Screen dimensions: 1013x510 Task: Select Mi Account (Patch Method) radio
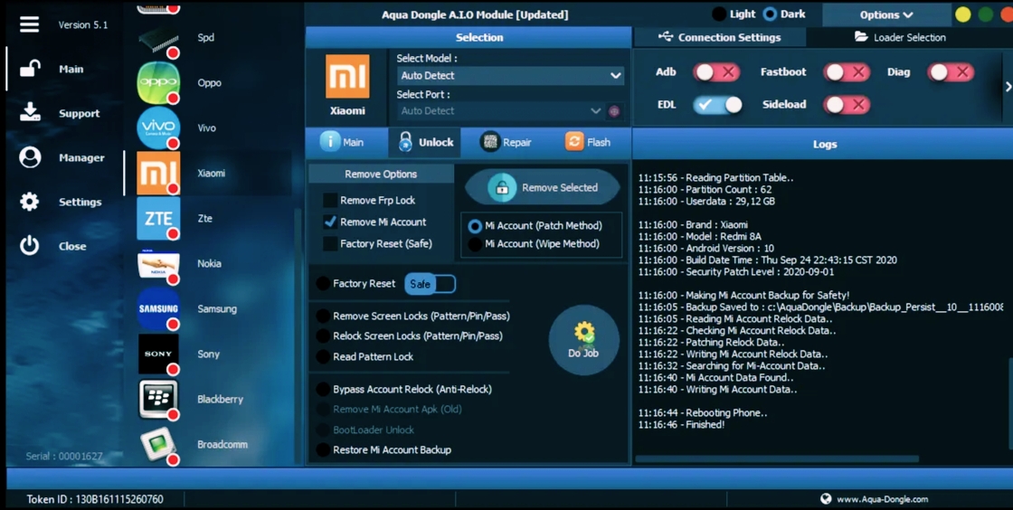tap(475, 226)
